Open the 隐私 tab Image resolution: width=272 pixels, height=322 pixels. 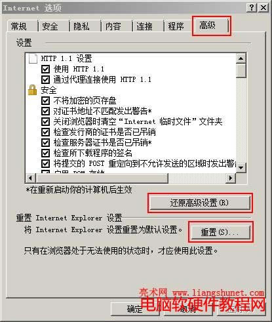[x=82, y=26]
